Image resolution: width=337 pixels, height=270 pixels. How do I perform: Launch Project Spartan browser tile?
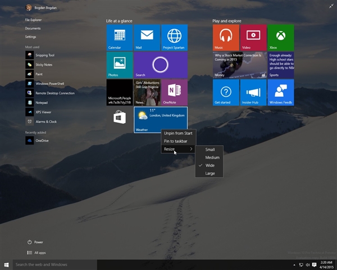point(174,38)
